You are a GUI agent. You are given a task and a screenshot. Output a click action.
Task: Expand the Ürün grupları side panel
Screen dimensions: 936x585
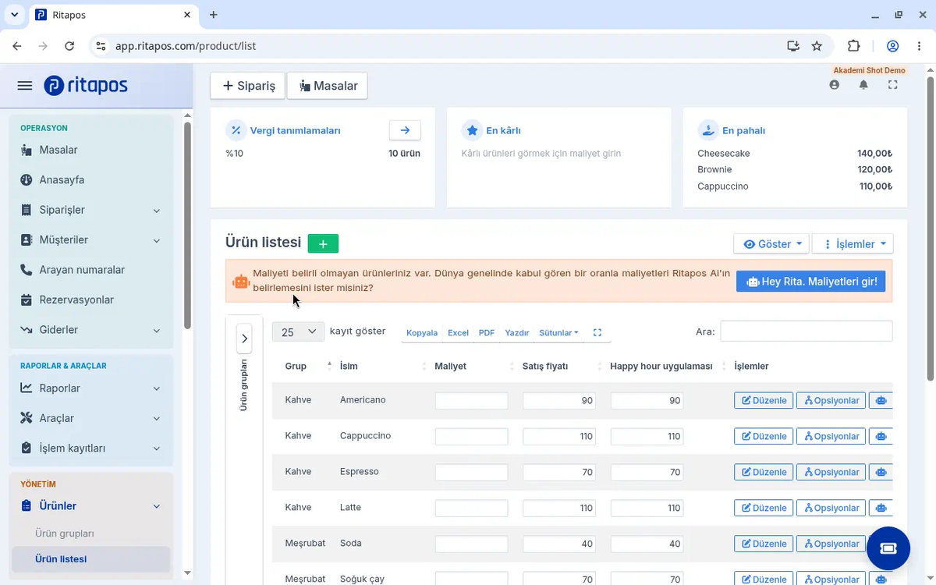pos(244,339)
